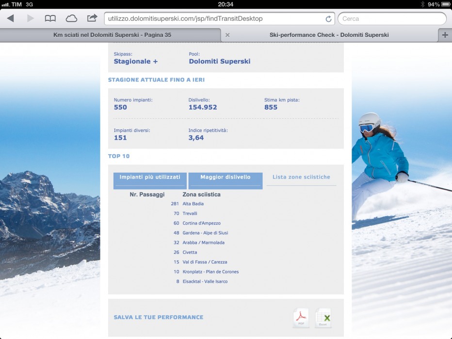Open the bookmarks book icon
452x339 pixels.
click(x=50, y=18)
